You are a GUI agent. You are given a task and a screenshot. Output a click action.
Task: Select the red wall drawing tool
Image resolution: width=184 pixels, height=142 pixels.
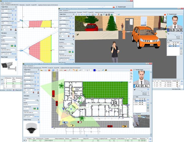[49, 70]
